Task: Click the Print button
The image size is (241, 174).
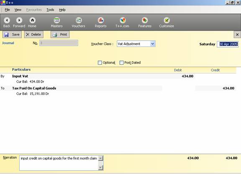Action: [x=60, y=34]
